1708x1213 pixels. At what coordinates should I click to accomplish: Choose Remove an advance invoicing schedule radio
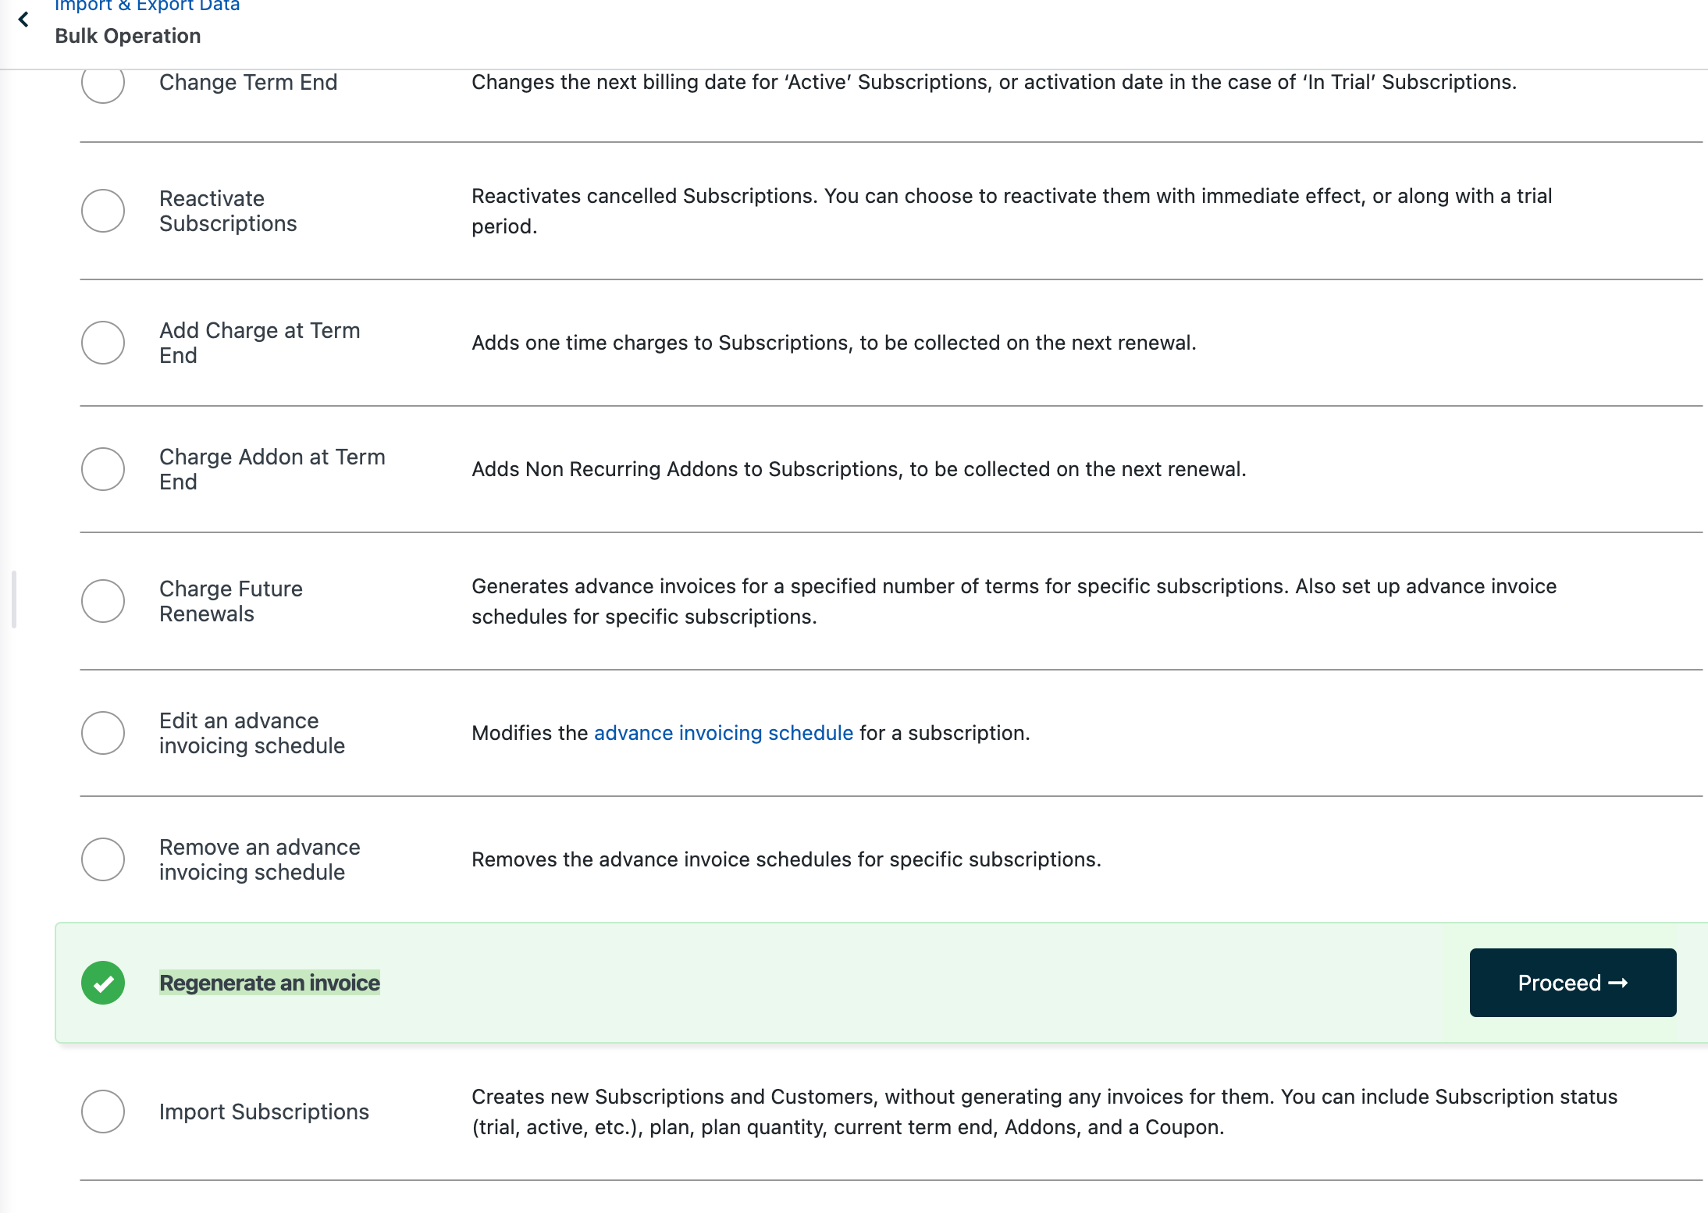pyautogui.click(x=103, y=859)
